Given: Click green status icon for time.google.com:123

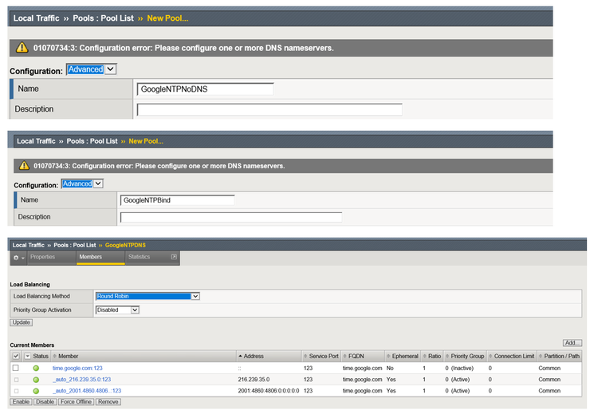Looking at the screenshot, I should pyautogui.click(x=36, y=368).
